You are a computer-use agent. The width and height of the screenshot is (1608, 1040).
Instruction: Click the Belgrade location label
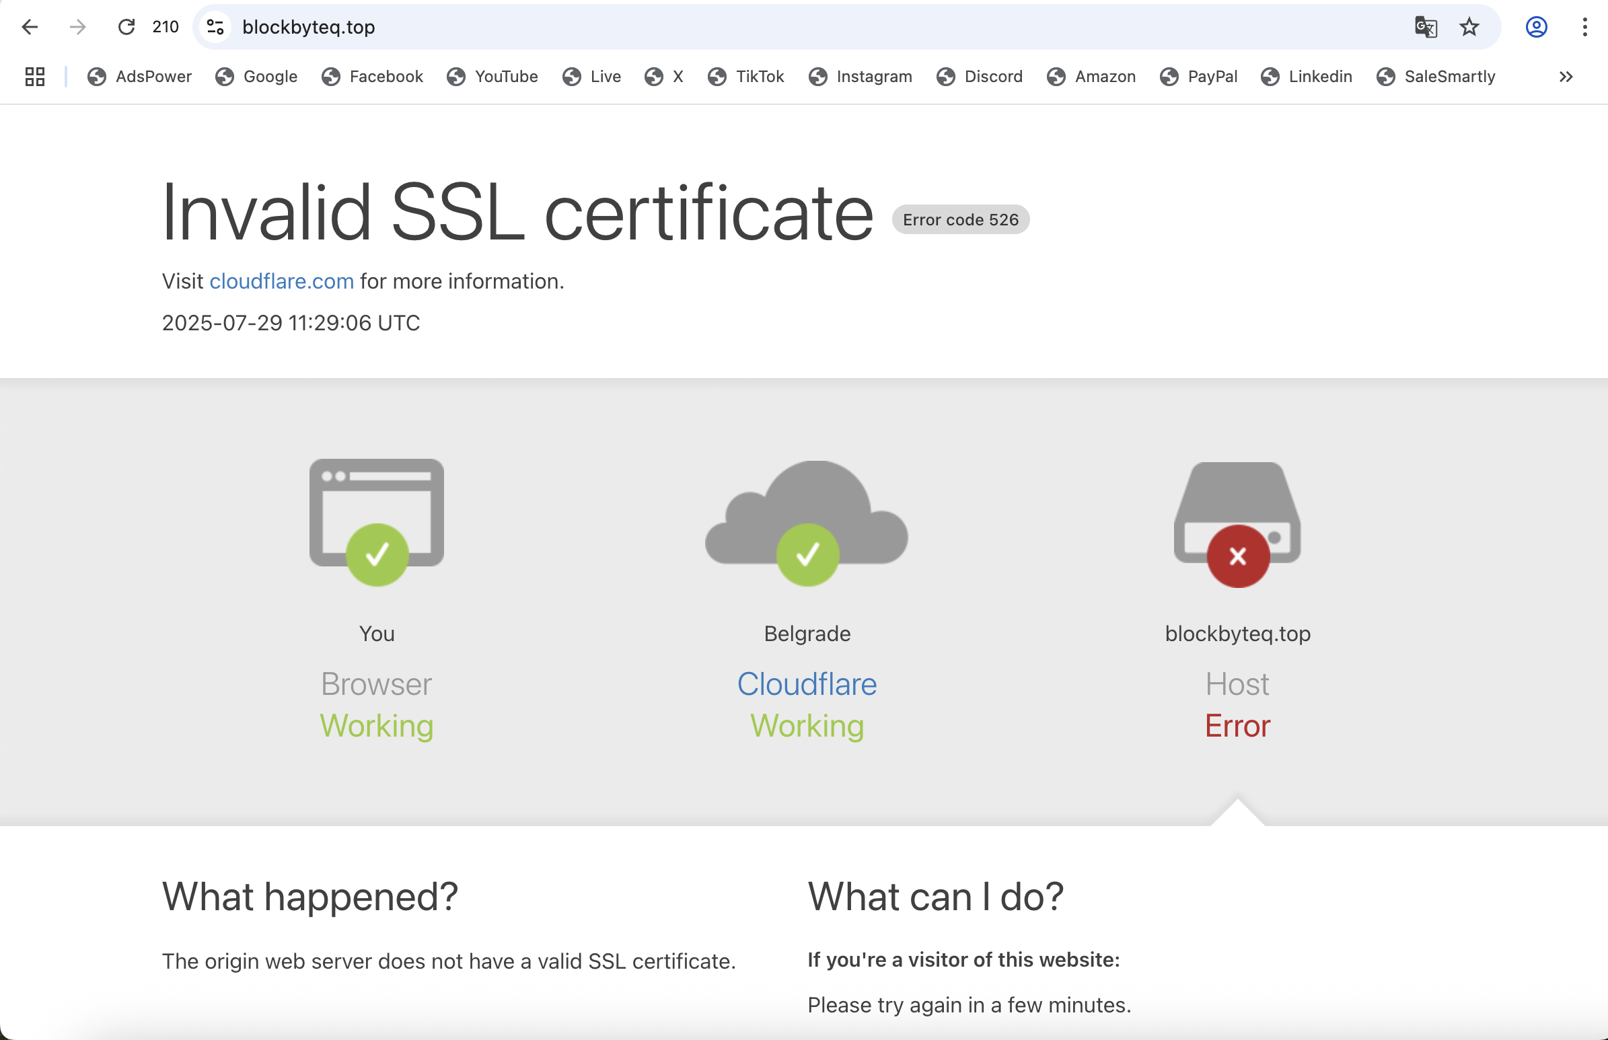807,634
